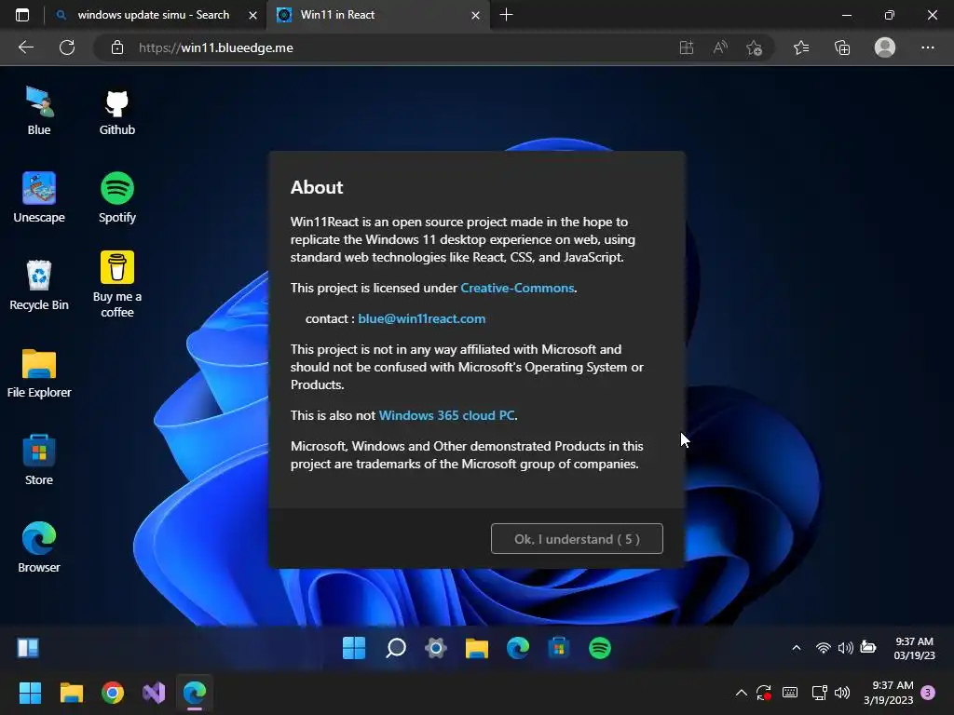
Task: Click Edge on the Windows taskbar
Action: (195, 693)
